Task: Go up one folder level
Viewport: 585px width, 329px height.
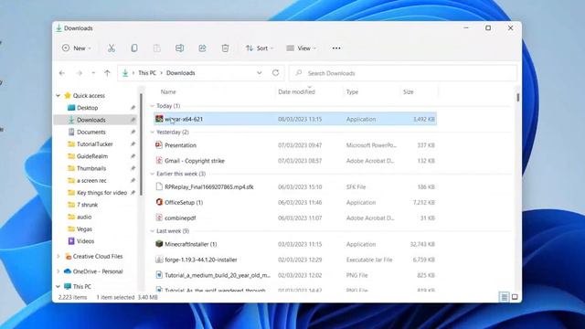Action: pos(107,73)
